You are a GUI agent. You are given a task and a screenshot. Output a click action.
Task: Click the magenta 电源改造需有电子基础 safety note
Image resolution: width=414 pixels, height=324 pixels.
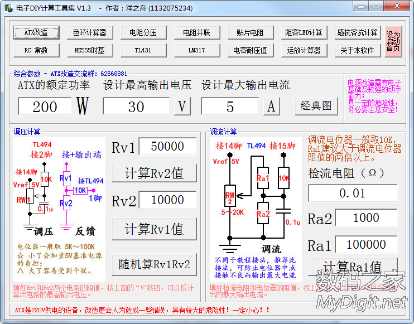tap(374, 96)
